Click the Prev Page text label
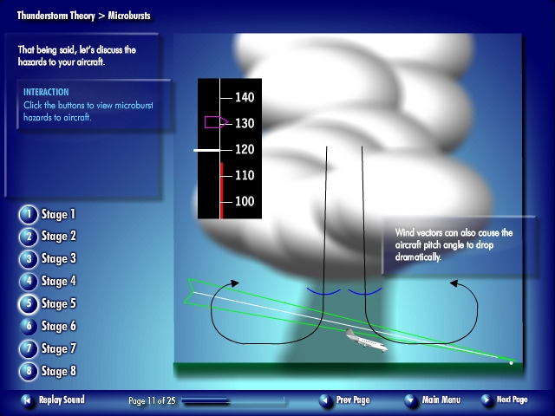 click(353, 400)
